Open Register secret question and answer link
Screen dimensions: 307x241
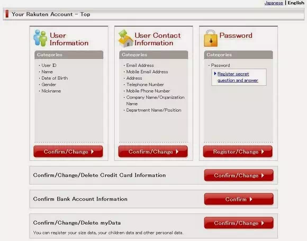tap(238, 77)
